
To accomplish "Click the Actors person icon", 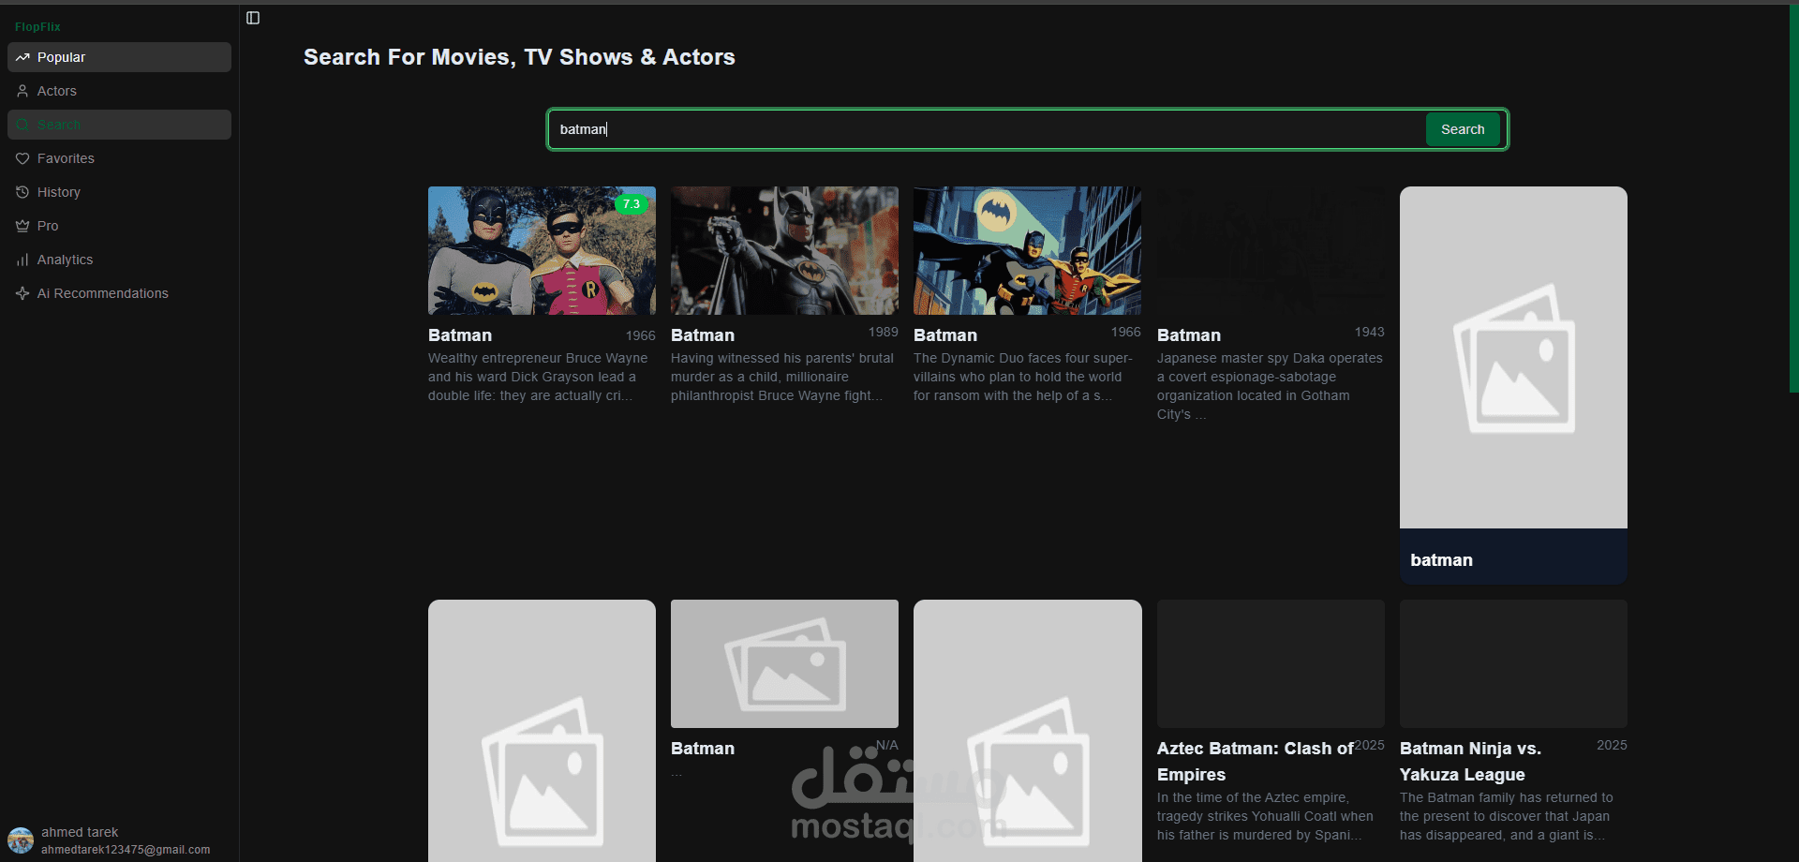I will tap(22, 91).
